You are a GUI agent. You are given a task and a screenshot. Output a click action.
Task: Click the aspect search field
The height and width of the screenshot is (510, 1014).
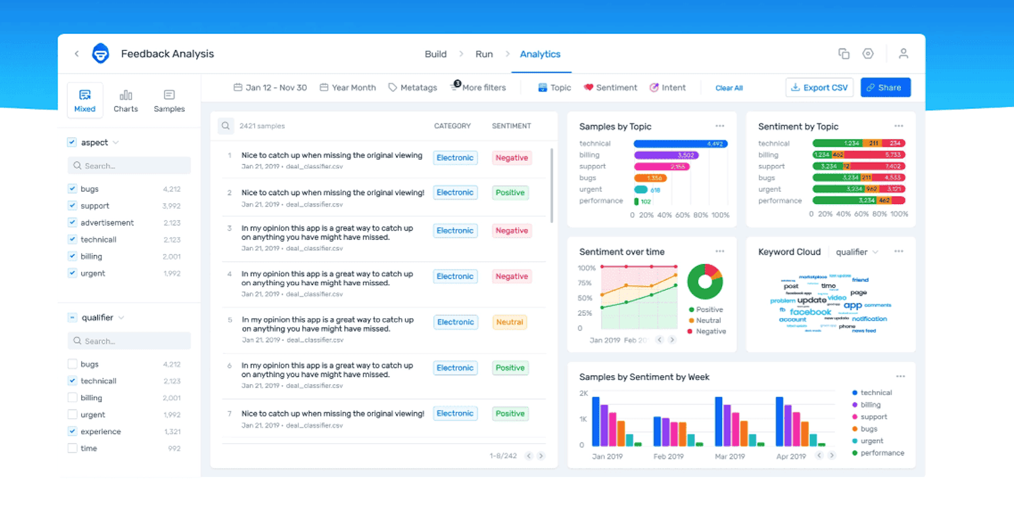click(129, 165)
